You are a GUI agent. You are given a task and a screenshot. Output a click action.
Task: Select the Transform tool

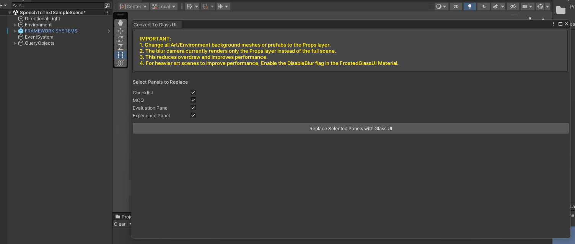121,63
